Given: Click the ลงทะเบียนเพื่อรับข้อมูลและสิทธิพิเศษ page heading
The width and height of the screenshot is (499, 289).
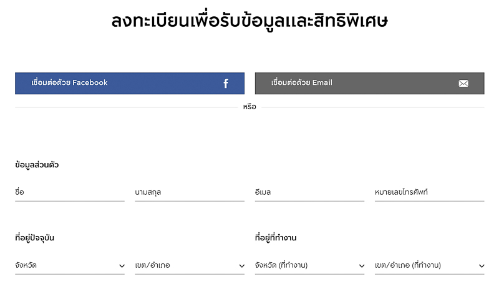Looking at the screenshot, I should click(x=249, y=21).
